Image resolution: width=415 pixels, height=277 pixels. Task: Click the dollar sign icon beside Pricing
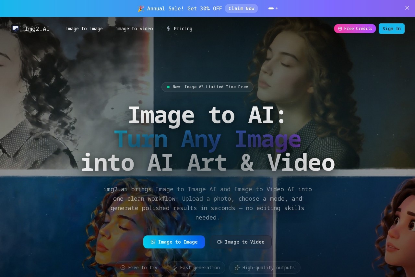point(168,29)
